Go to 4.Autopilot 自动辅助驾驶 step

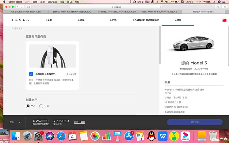click(147, 20)
